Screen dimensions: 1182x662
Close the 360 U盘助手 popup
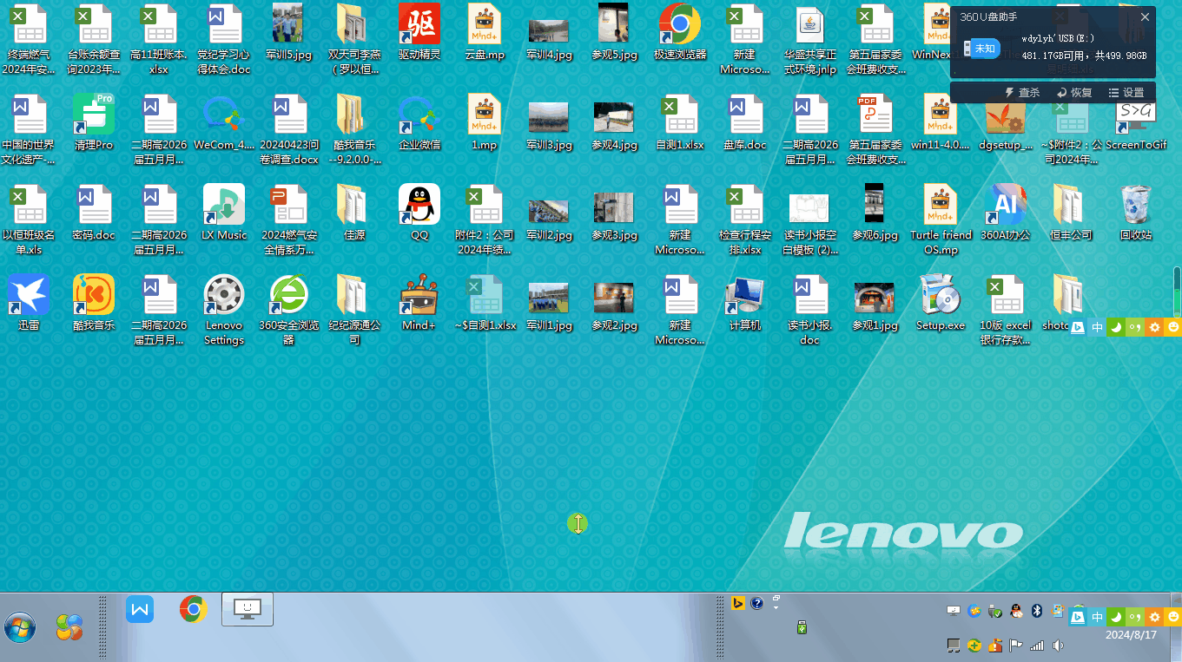[x=1145, y=16]
